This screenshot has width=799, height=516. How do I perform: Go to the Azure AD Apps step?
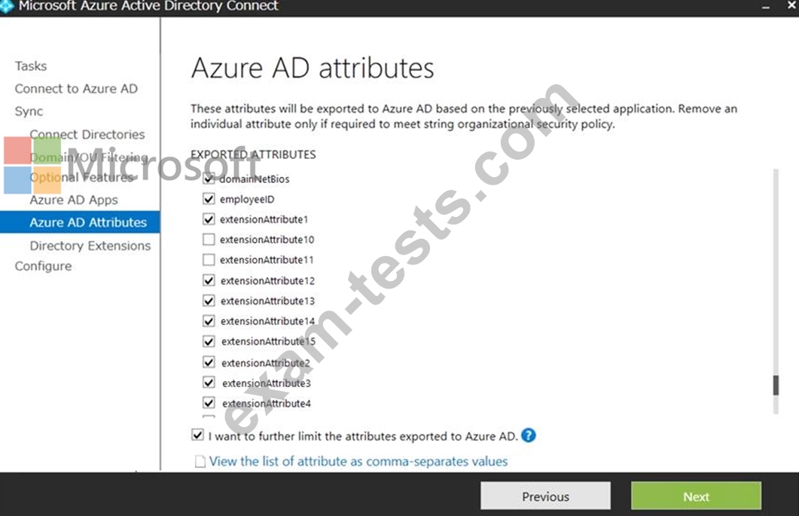coord(73,200)
